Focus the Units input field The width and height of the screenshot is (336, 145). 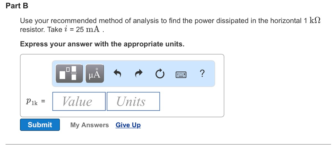coord(133,101)
